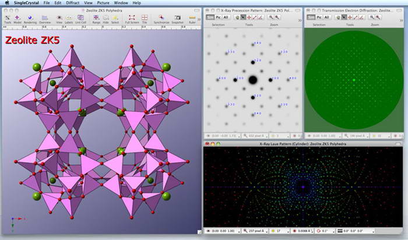
Task: Toggle Pic selection in Electron Diffraction window
Action: [319, 17]
